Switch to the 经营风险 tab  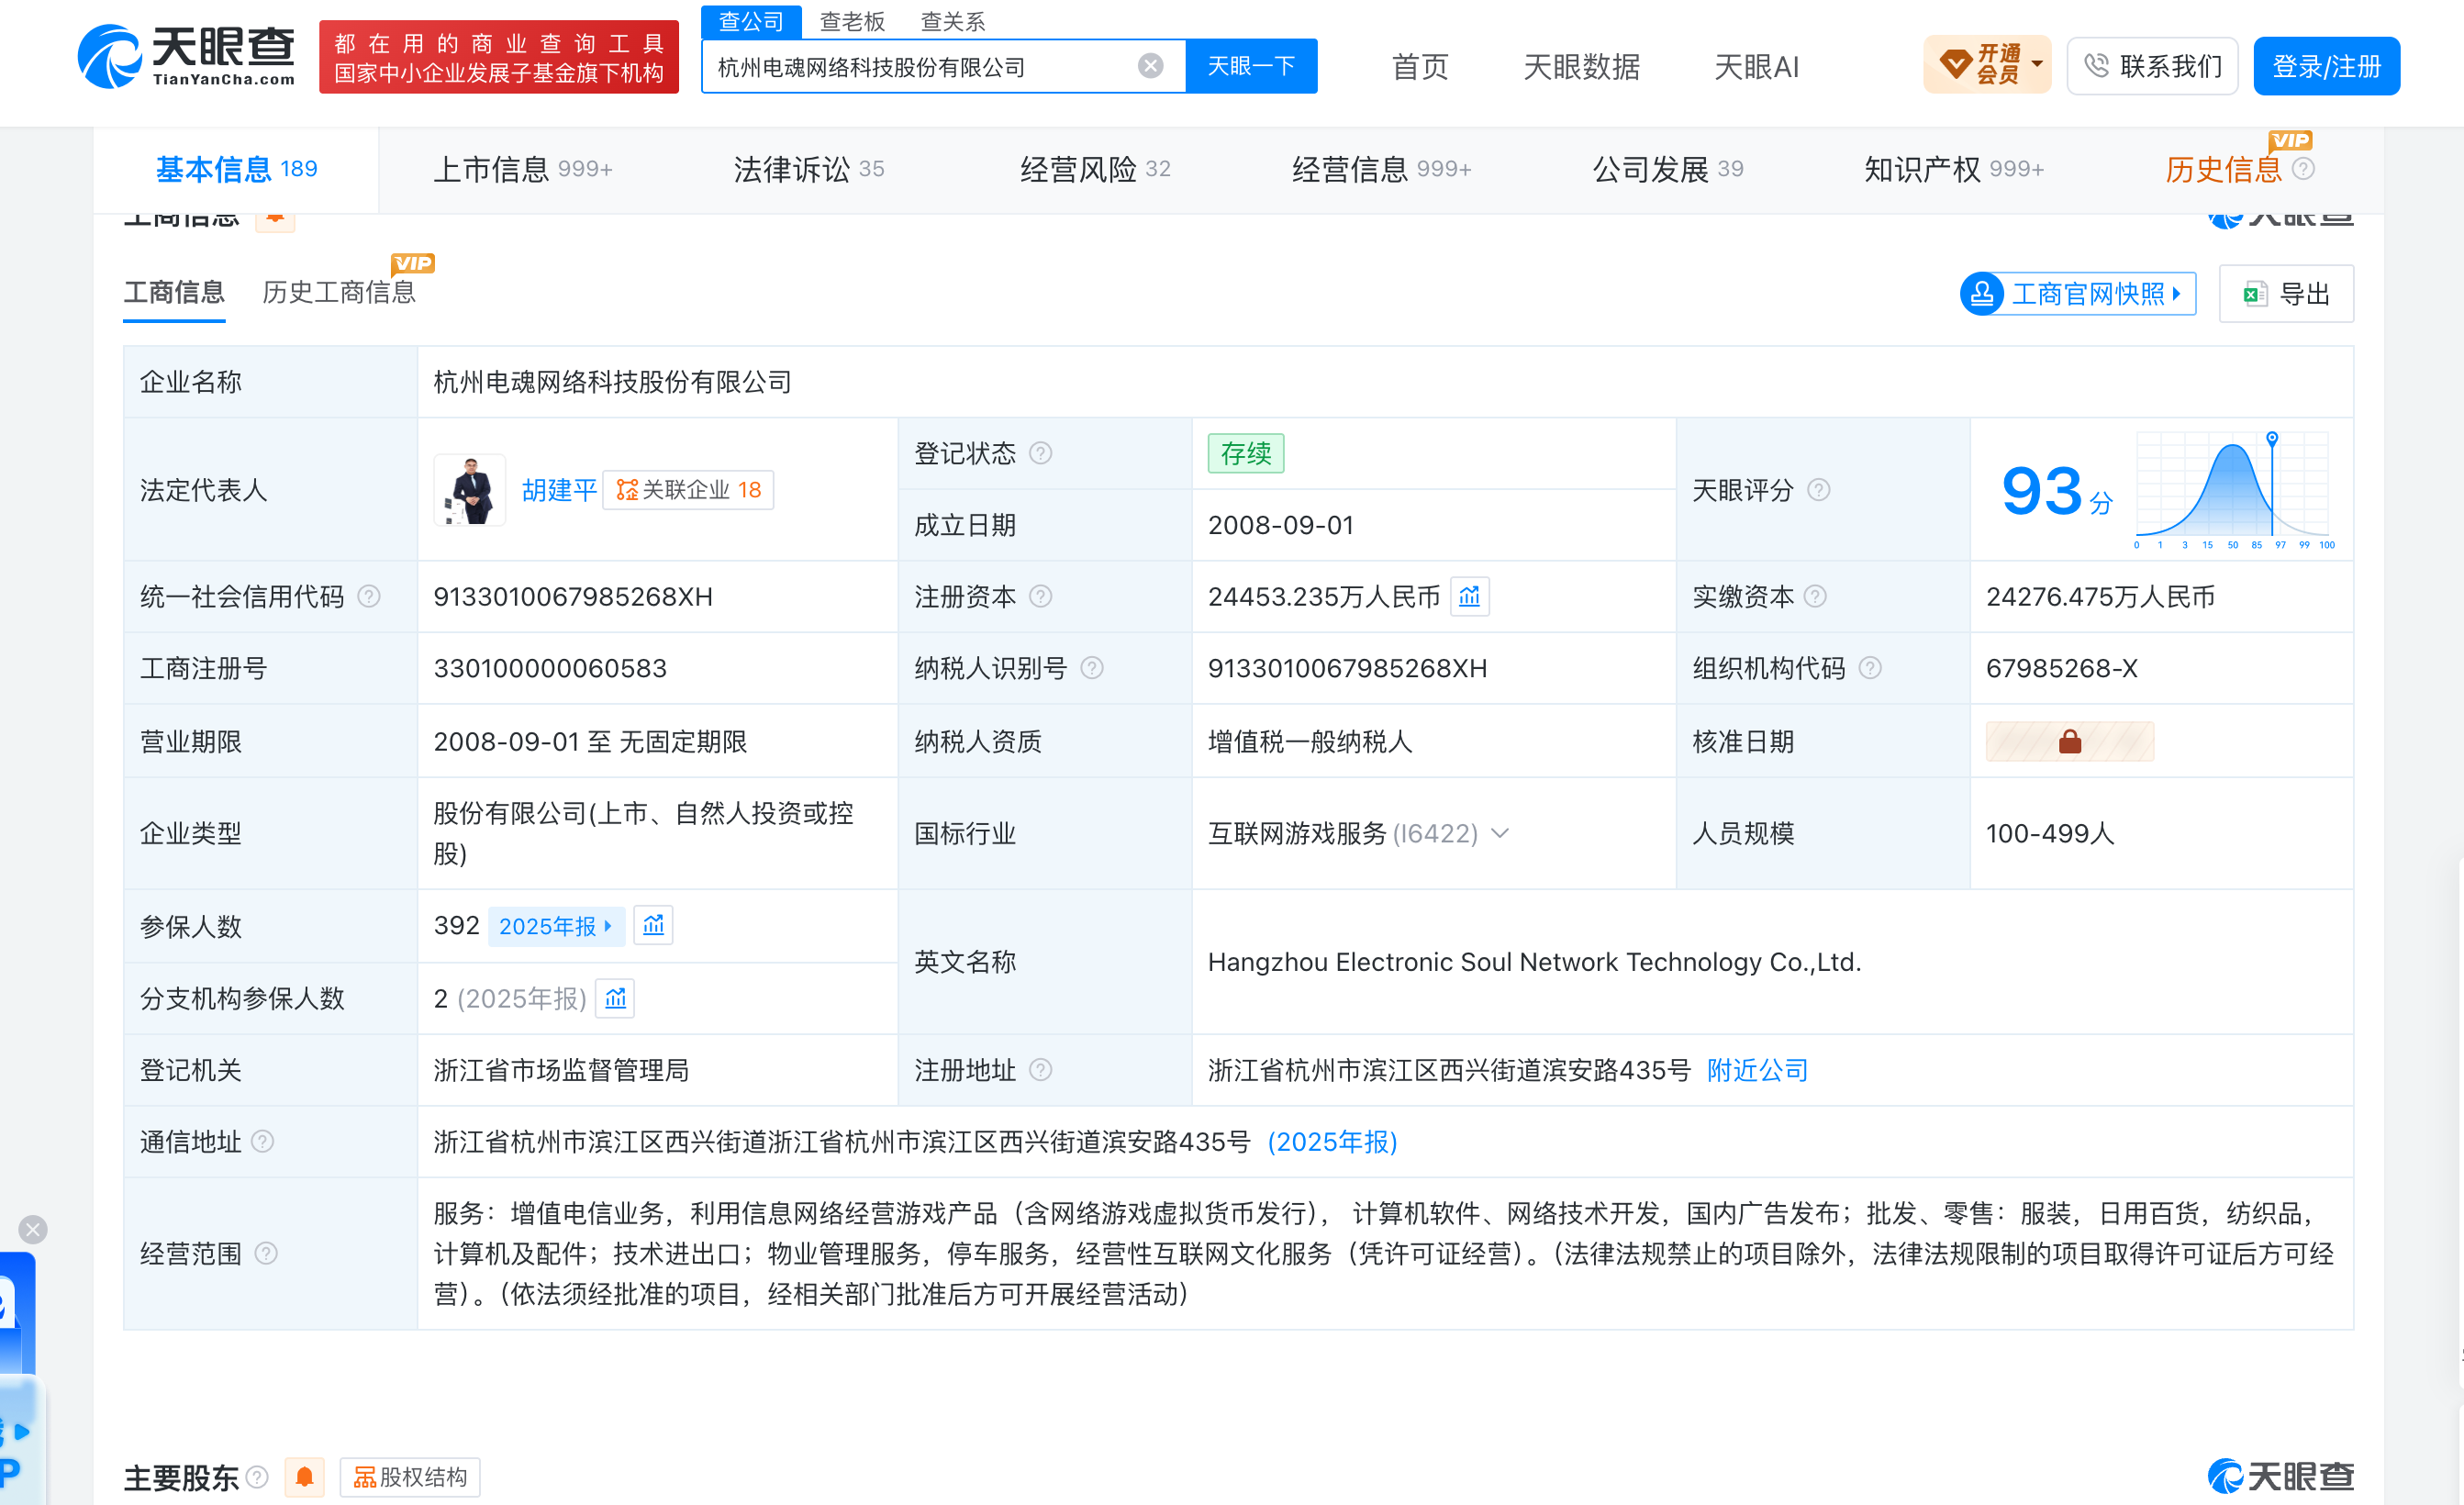point(1095,169)
